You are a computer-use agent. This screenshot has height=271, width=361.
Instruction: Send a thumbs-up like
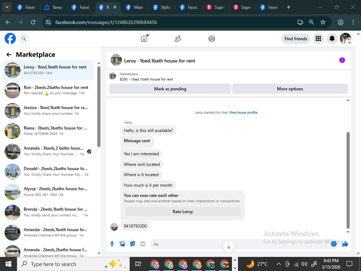coord(345,243)
